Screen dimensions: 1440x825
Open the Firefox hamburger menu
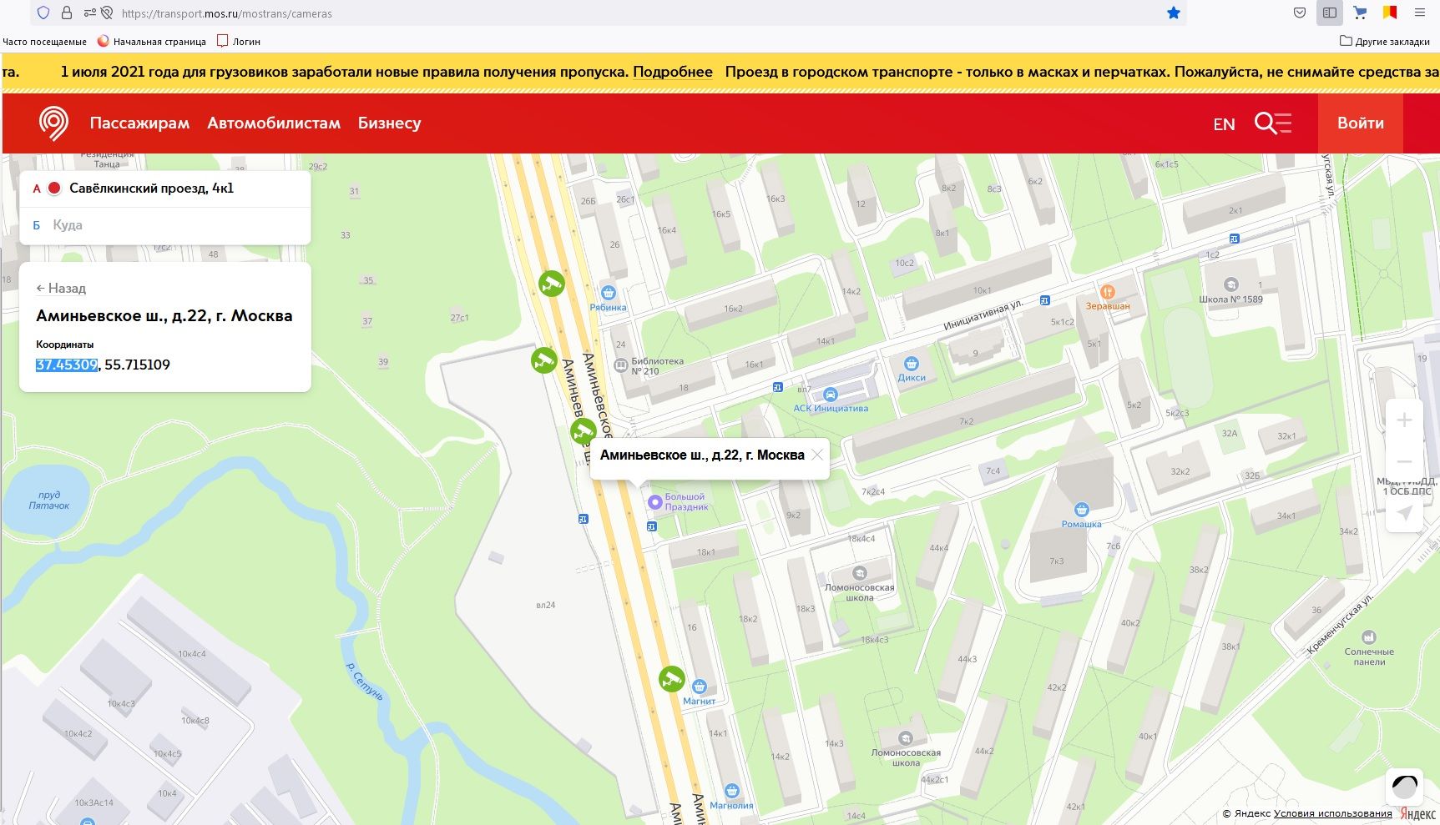coord(1419,13)
